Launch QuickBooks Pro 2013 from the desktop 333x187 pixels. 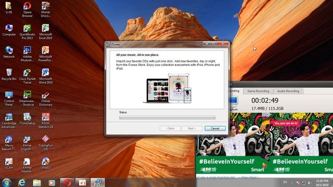click(27, 32)
